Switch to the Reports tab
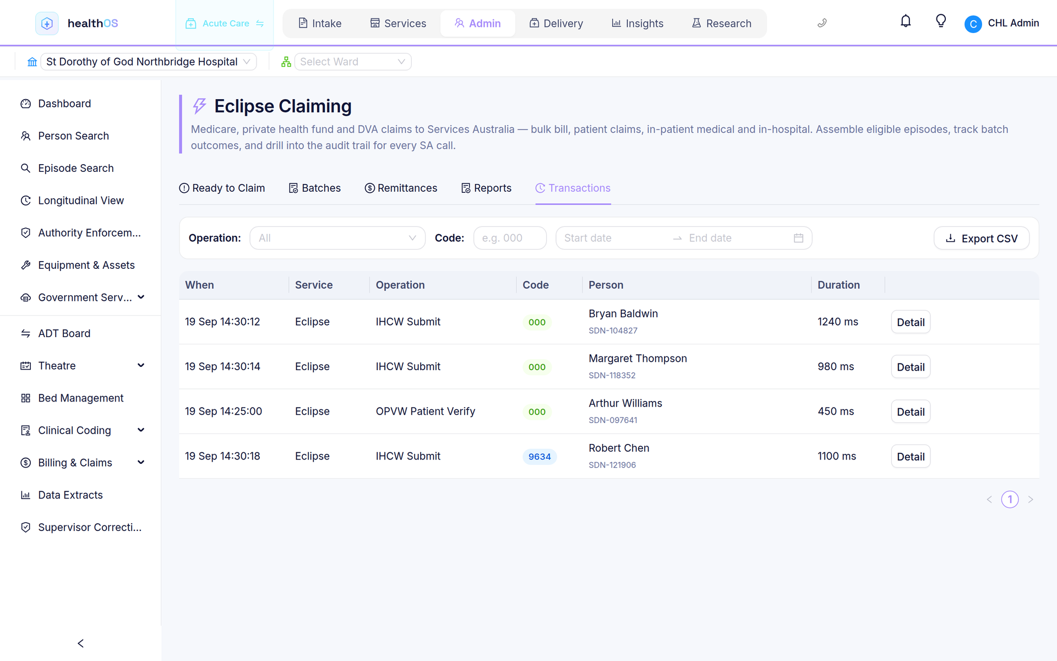 click(x=486, y=188)
